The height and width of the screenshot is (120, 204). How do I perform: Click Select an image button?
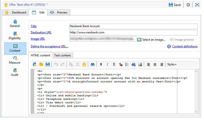tap(151, 40)
